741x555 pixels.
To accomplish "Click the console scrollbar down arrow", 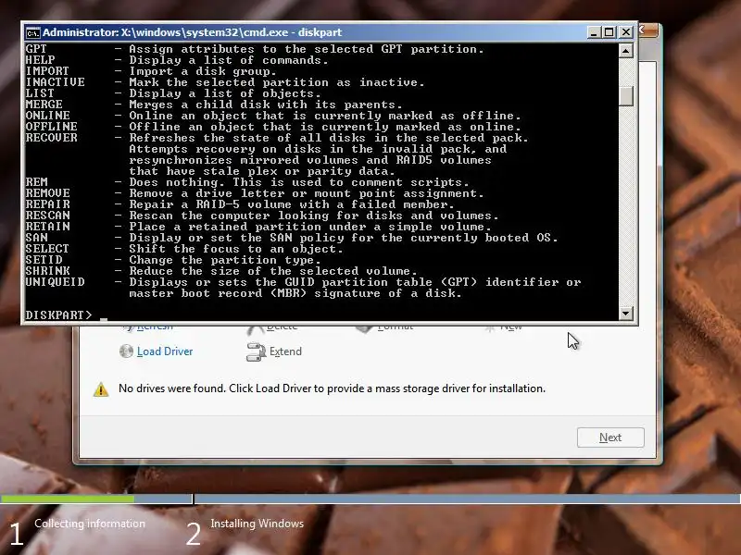I will tap(626, 313).
